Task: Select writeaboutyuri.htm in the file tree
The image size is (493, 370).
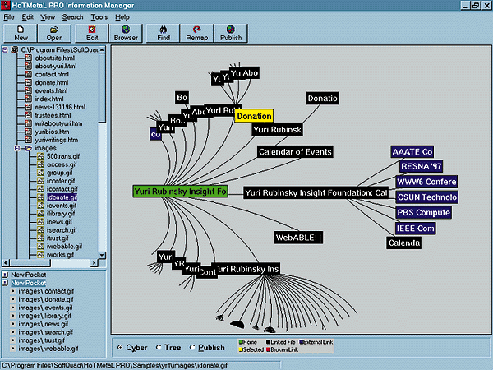Action: 58,123
